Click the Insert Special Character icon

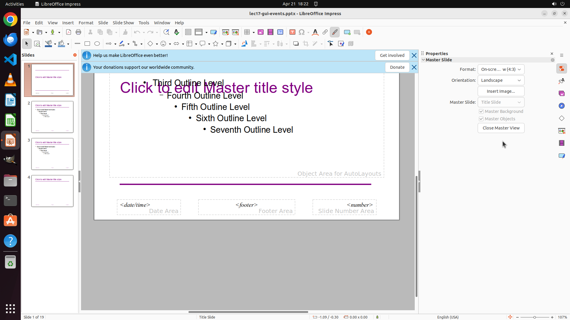tap(302, 32)
